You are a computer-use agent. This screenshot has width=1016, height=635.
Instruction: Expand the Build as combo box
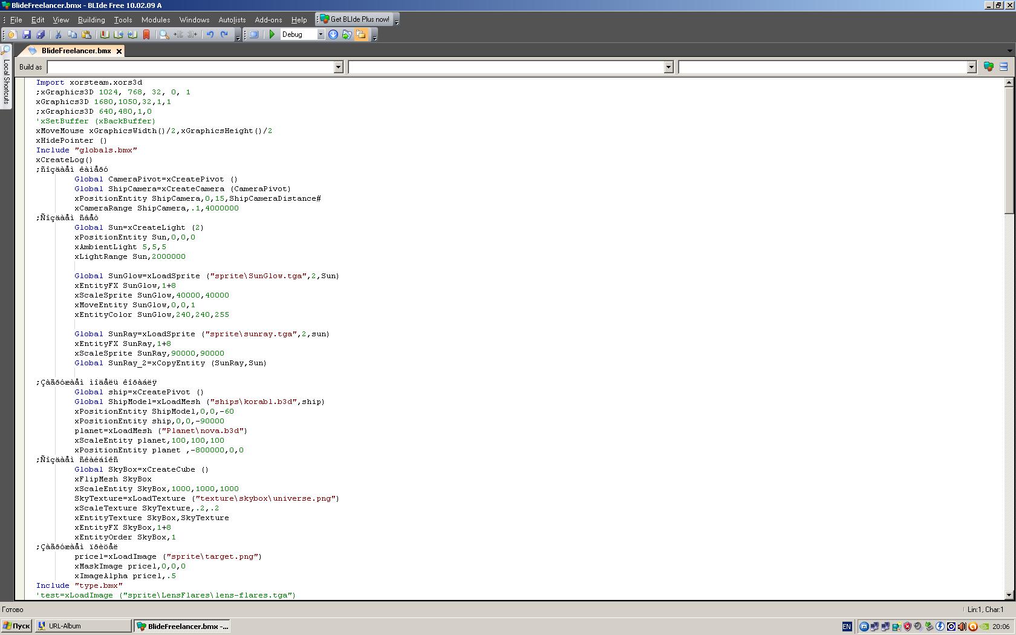pyautogui.click(x=339, y=67)
